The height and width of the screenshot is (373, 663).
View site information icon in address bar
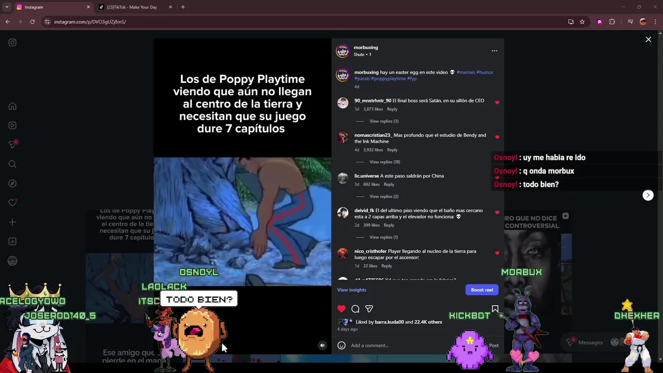click(47, 22)
